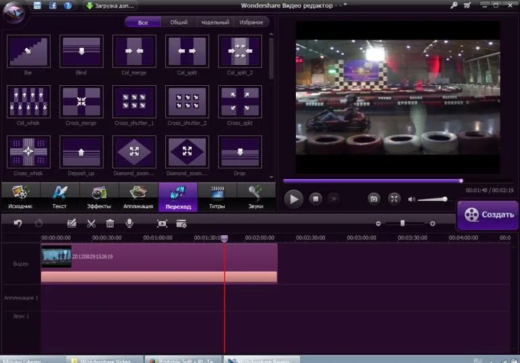Pick the Cross_merge transition
This screenshot has width=520, height=363.
(81, 101)
